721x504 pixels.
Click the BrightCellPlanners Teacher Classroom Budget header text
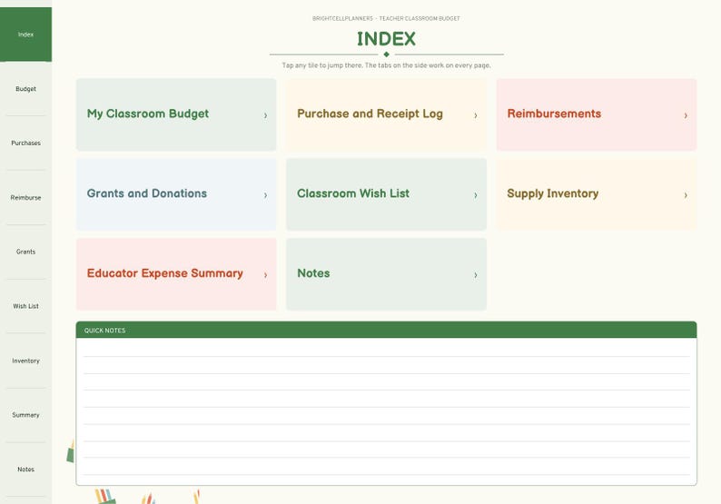[386, 18]
